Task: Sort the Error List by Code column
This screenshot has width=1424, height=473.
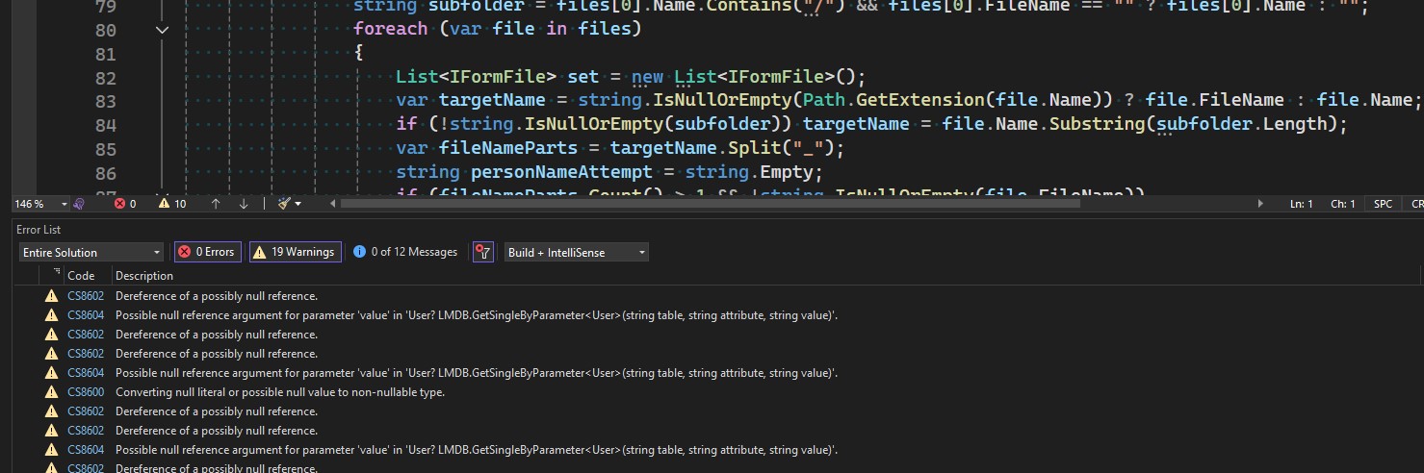Action: point(81,276)
